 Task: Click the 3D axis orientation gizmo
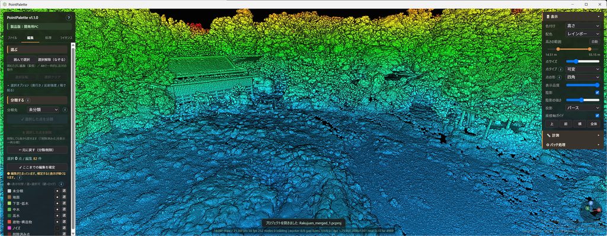point(591,210)
